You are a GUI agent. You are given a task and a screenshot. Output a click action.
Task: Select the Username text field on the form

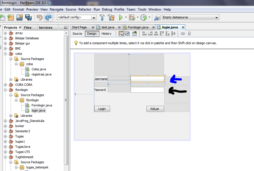coord(147,78)
